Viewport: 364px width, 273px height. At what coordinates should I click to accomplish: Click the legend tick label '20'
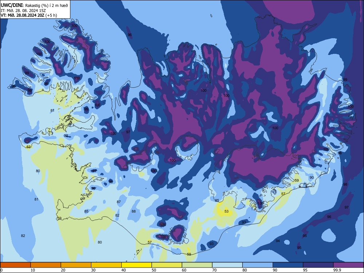tap(63, 270)
